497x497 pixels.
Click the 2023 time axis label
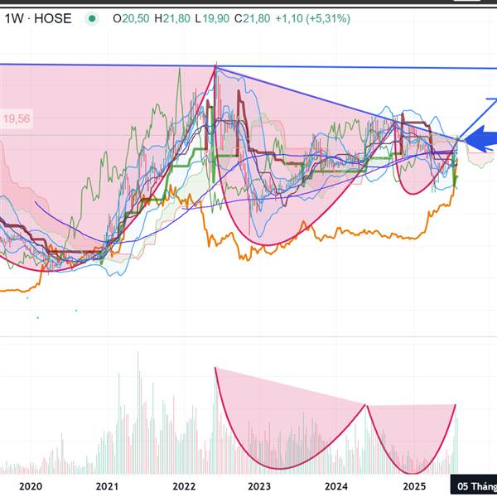[259, 486]
